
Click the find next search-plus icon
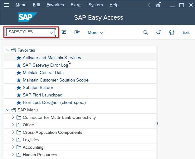pos(158,32)
